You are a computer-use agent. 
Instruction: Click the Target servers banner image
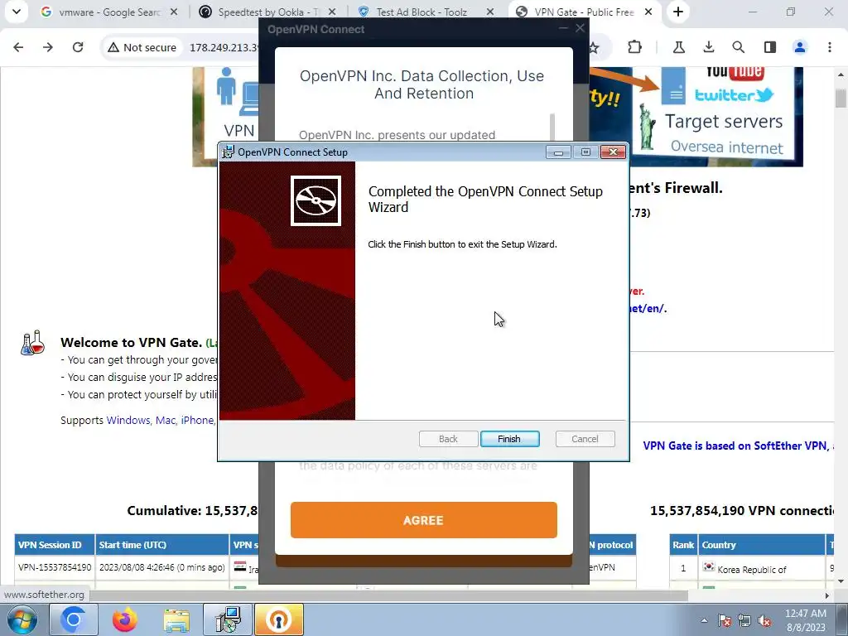(x=696, y=116)
